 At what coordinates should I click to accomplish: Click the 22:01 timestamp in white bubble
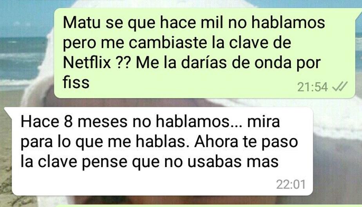click(x=291, y=184)
